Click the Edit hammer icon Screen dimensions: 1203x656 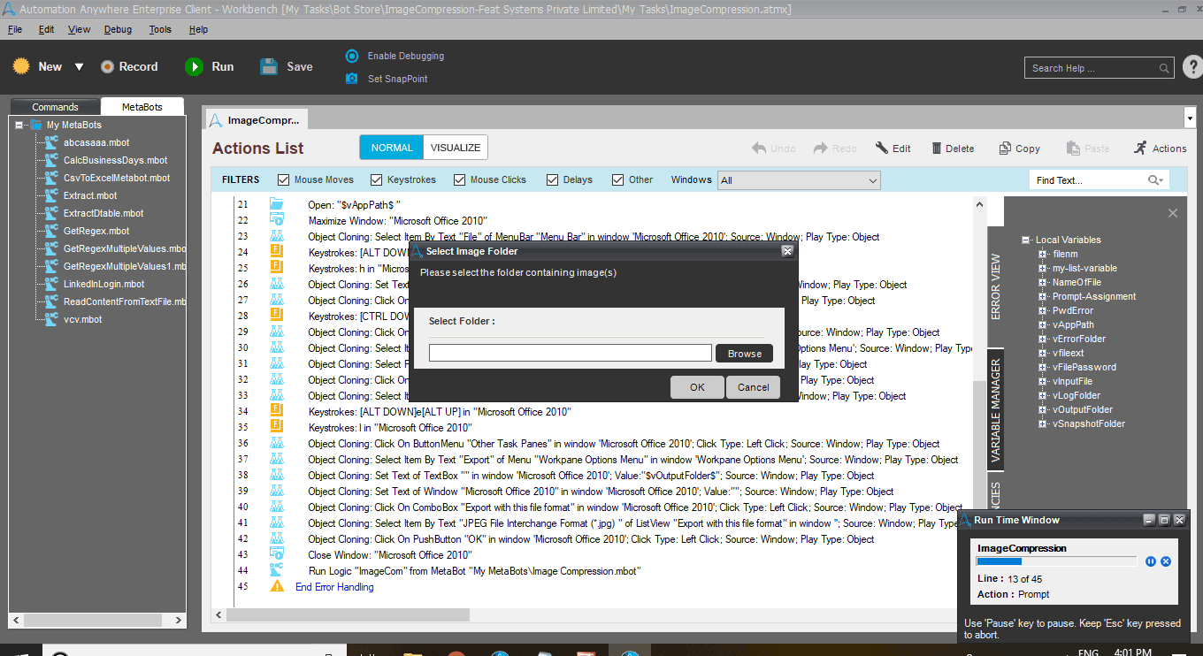pyautogui.click(x=882, y=148)
